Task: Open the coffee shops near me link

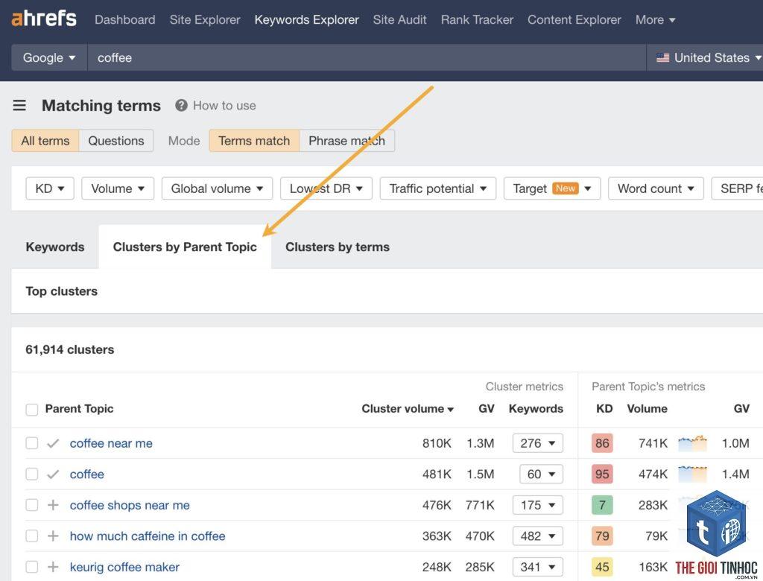Action: tap(130, 505)
